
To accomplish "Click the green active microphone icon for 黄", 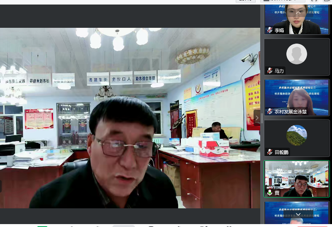I will click(270, 193).
